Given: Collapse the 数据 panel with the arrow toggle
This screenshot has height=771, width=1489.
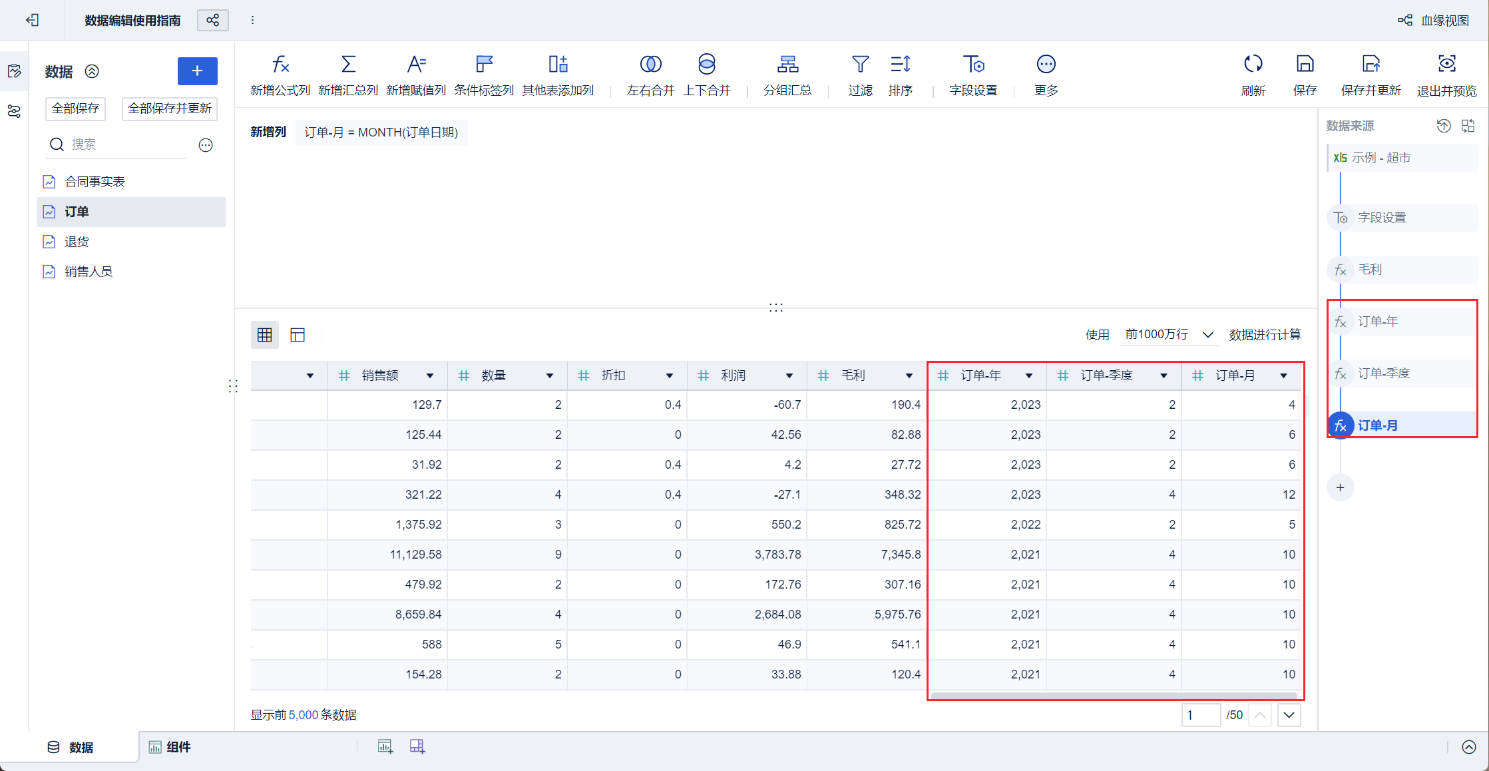Looking at the screenshot, I should click(x=93, y=71).
